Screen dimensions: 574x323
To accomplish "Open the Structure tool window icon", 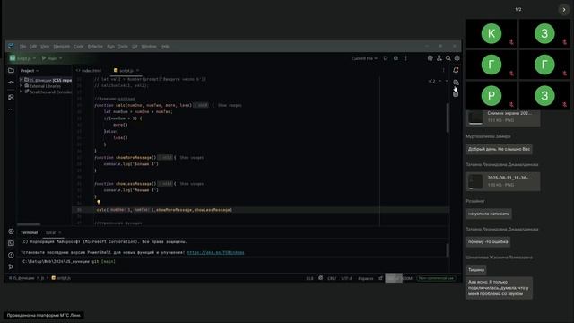I will pos(11,98).
